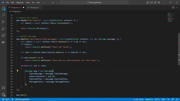Open editor More Actions ellipsis
Image resolution: width=180 pixels, height=101 pixels.
click(177, 7)
